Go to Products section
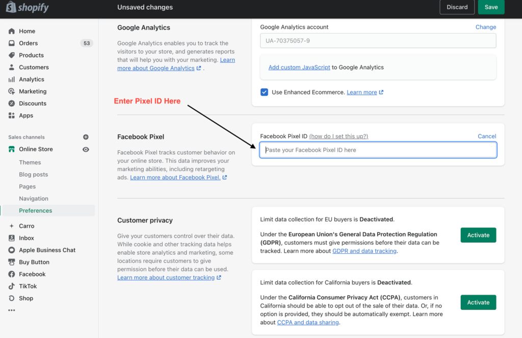 click(x=31, y=55)
